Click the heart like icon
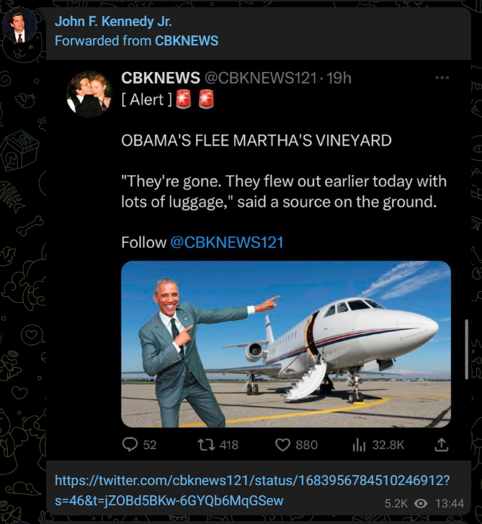The height and width of the screenshot is (524, 482). click(282, 445)
